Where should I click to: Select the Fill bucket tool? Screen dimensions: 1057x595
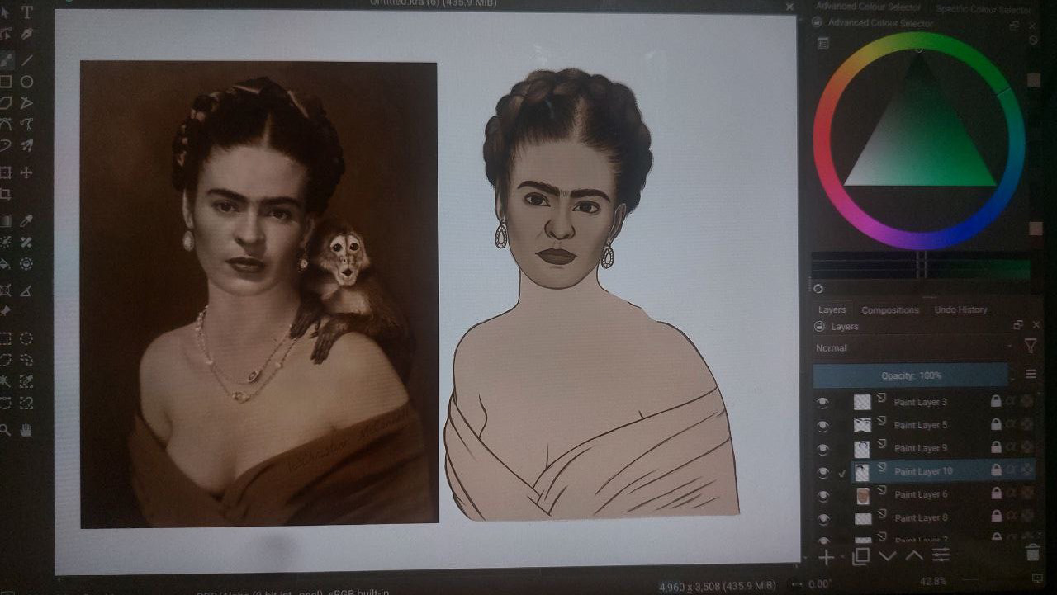tap(6, 264)
